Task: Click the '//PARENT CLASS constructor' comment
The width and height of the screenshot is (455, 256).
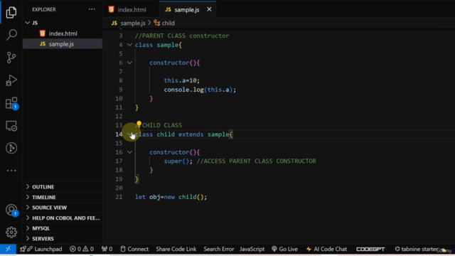Action: coord(182,36)
